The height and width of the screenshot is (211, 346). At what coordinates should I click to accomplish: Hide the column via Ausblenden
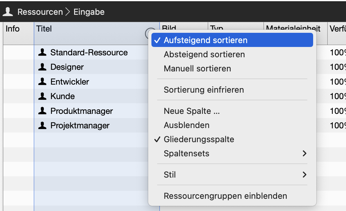pyautogui.click(x=232, y=125)
